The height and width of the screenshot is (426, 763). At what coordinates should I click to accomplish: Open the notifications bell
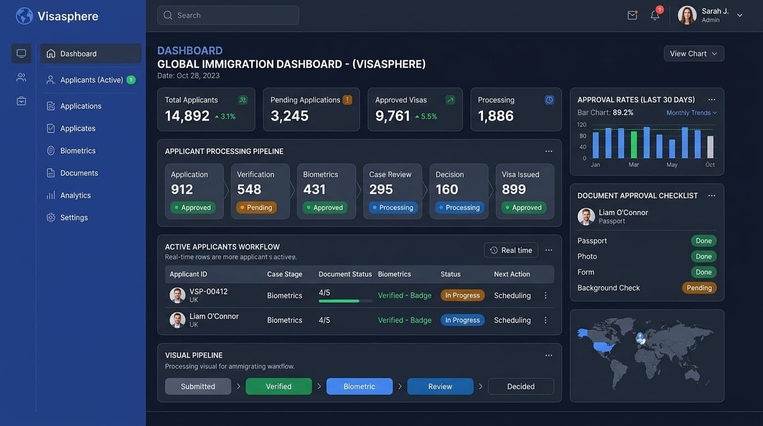tap(655, 16)
